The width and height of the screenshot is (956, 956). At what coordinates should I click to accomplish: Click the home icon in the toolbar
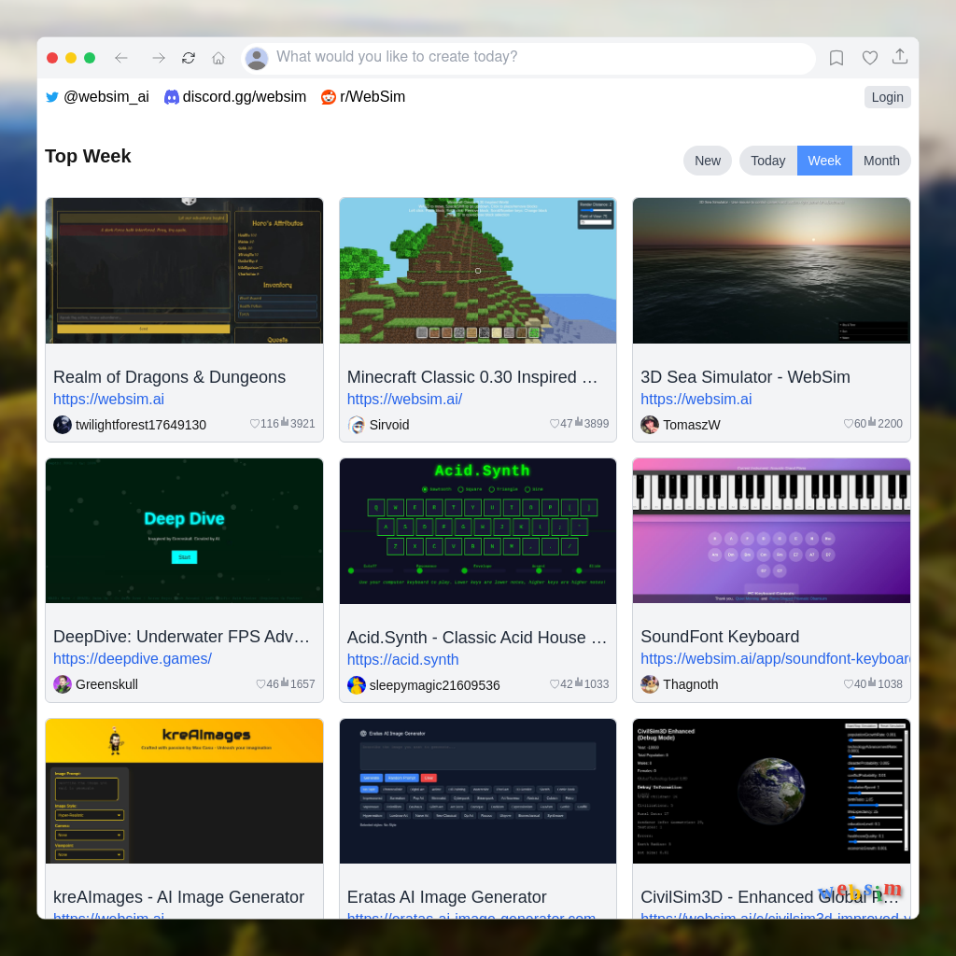coord(218,57)
